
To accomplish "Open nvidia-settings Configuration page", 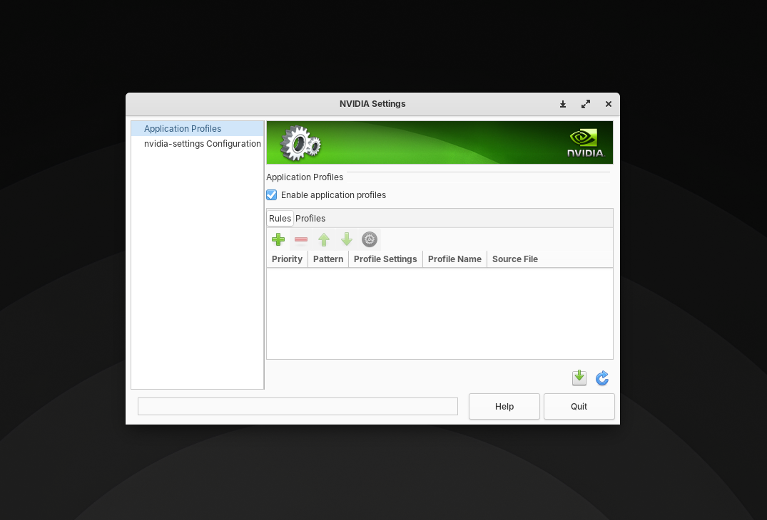I will click(198, 144).
